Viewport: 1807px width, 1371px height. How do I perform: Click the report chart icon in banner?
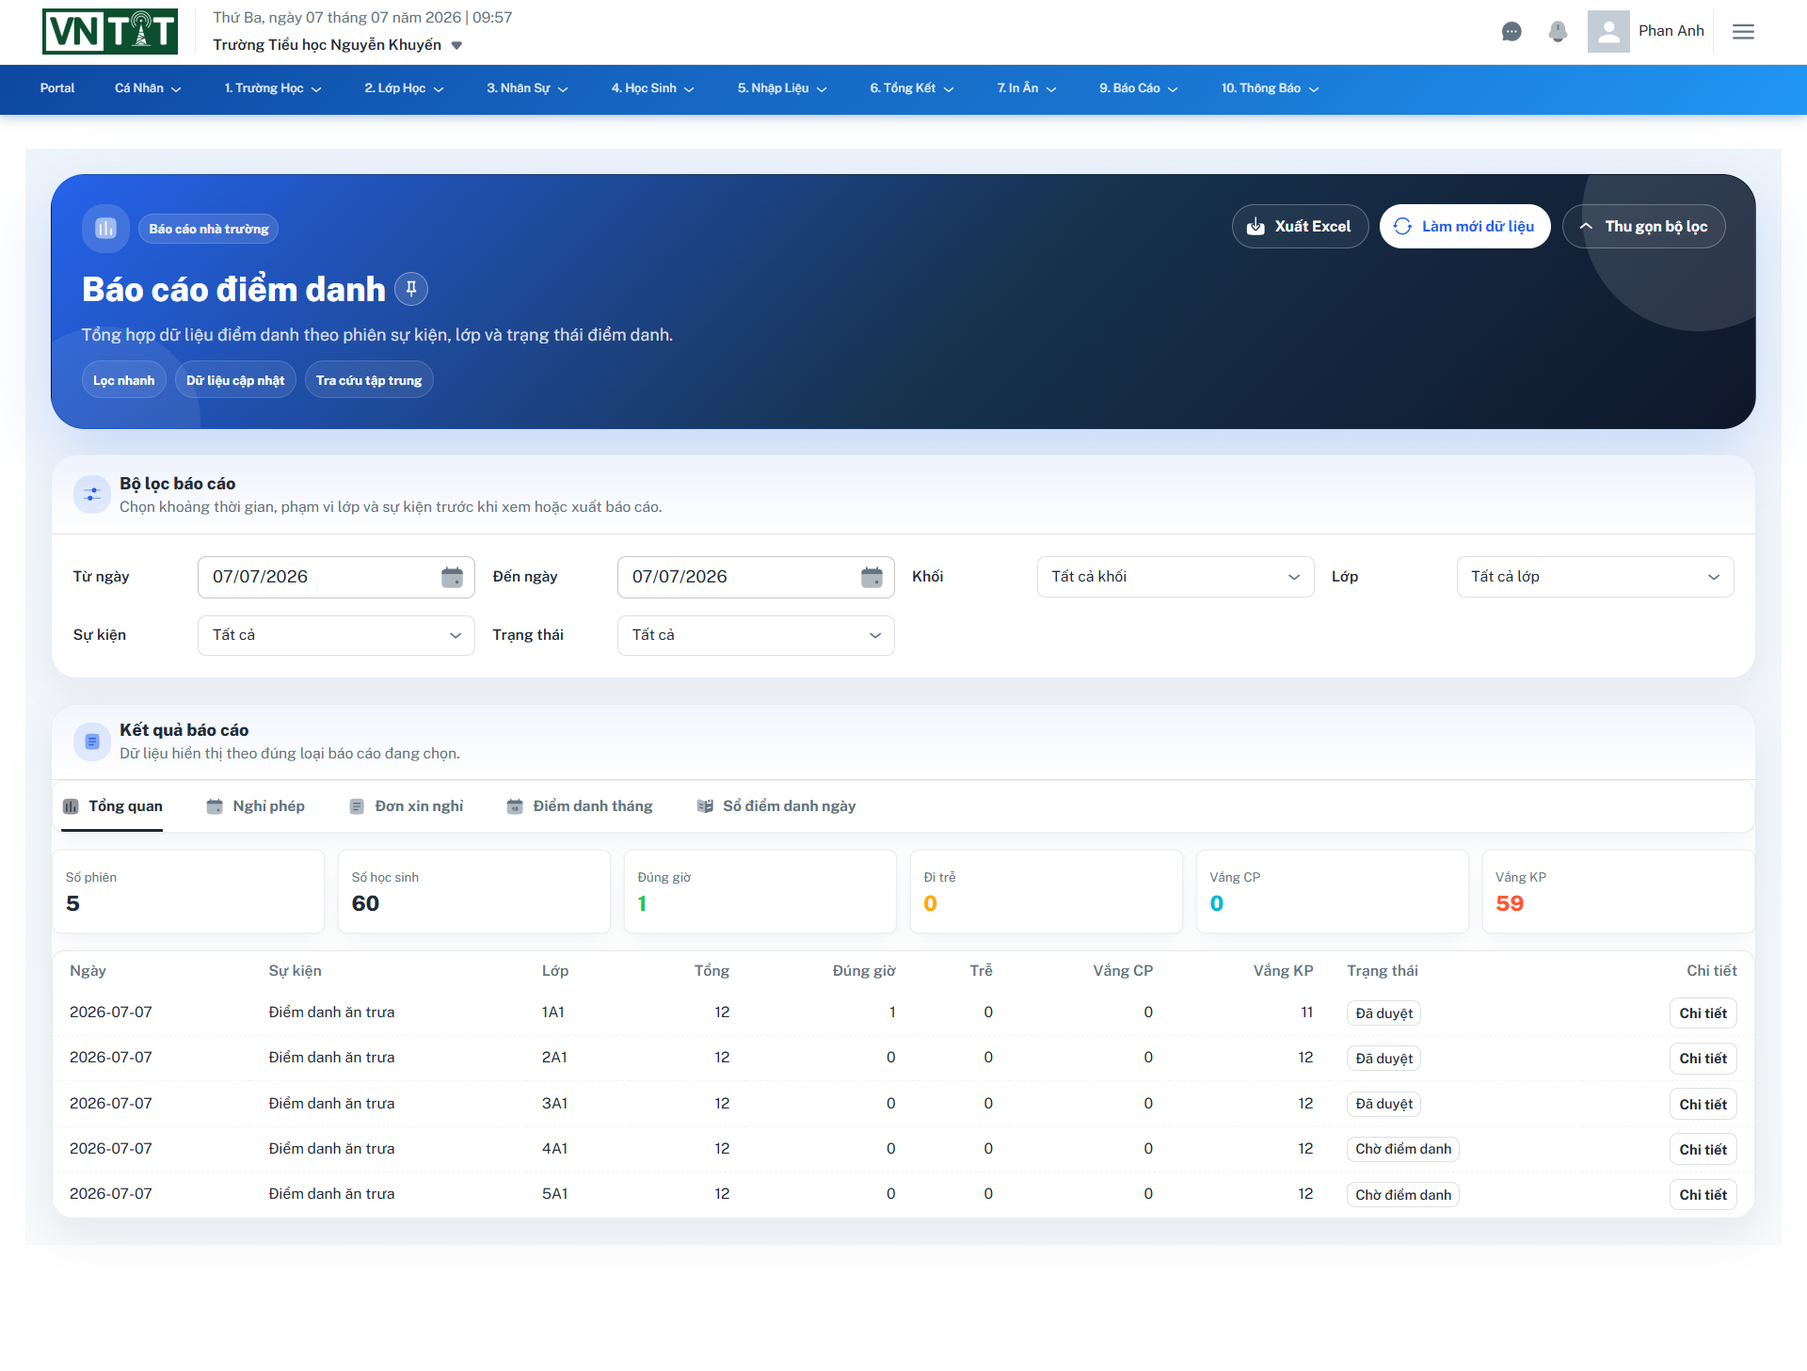[x=105, y=229]
